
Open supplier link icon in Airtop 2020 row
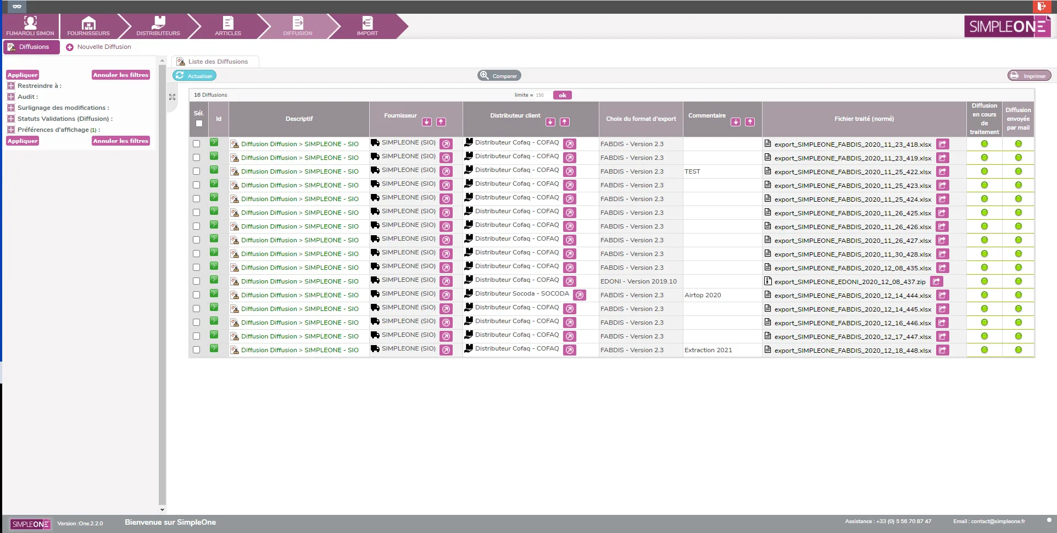[x=446, y=295]
